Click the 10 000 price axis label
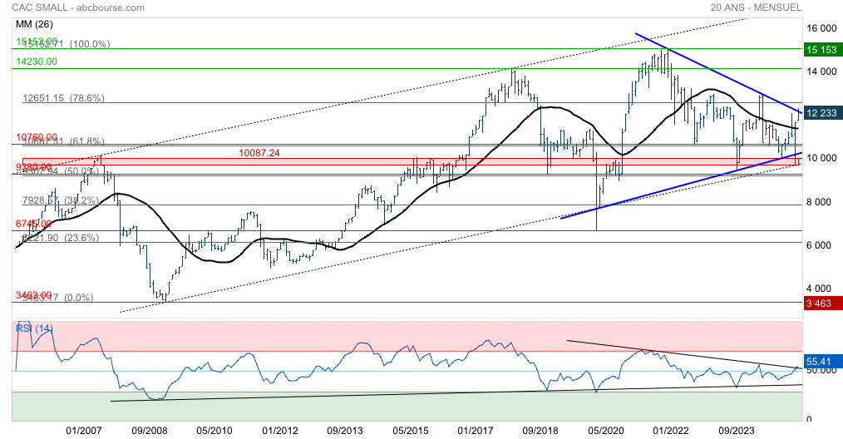 (821, 158)
